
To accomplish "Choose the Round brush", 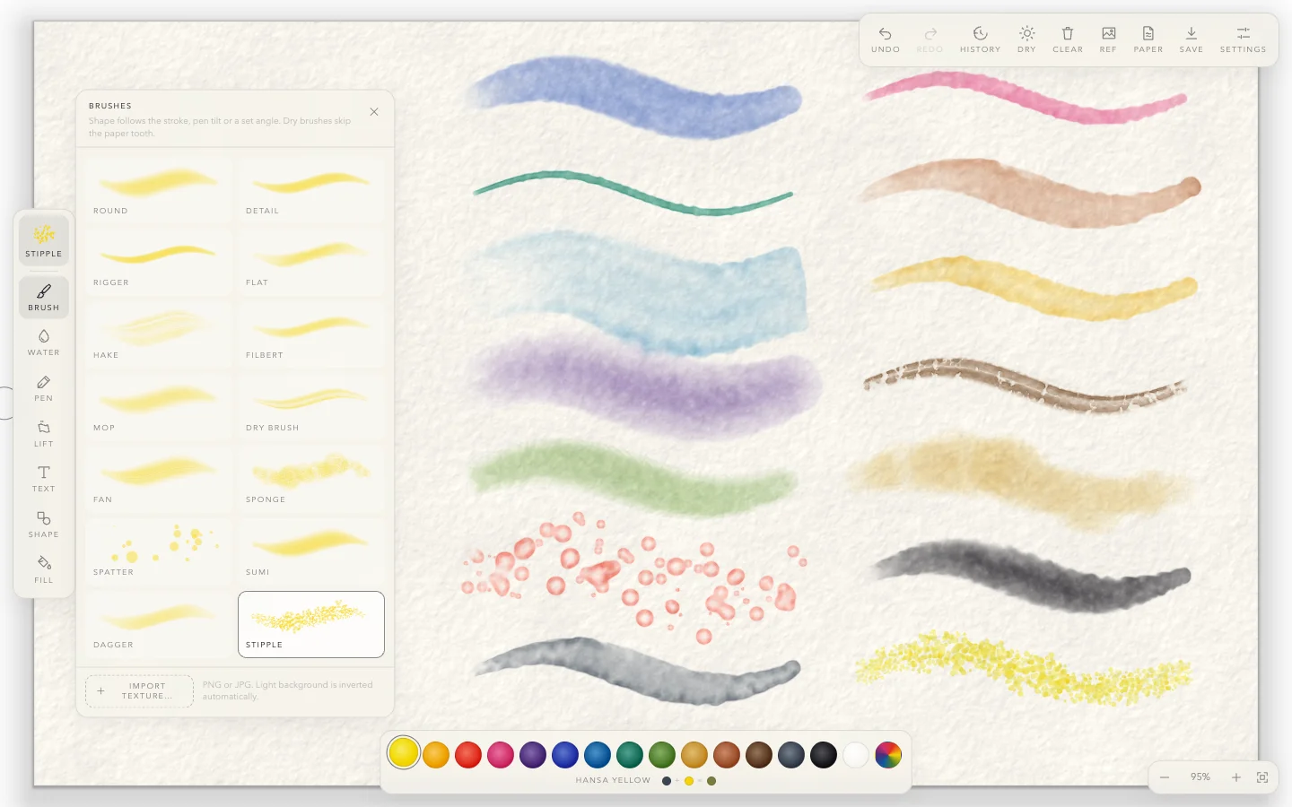I will (158, 188).
